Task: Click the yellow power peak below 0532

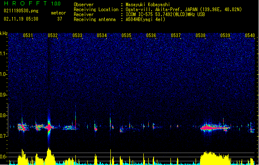Action: 49,156
